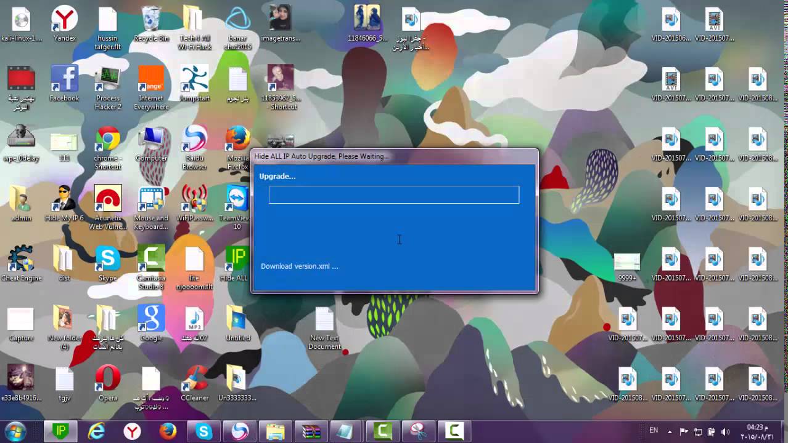Viewport: 788px width, 443px height.
Task: Select the lite njoooom.flt file
Action: pyautogui.click(x=194, y=268)
